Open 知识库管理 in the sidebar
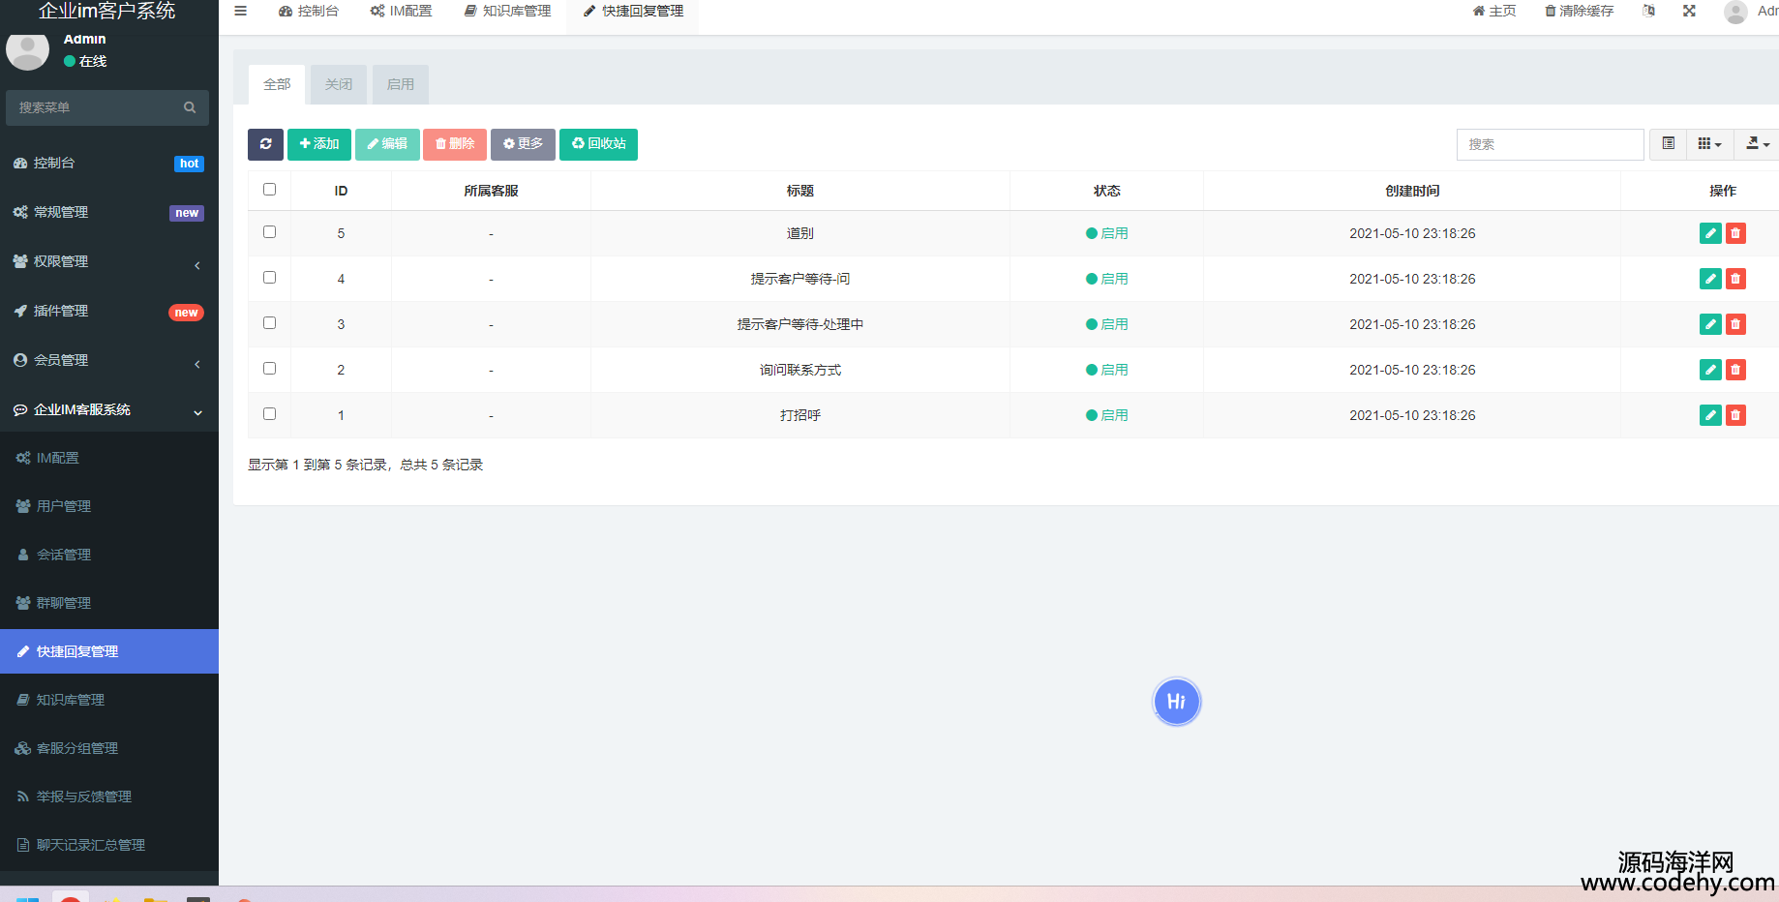 (71, 700)
